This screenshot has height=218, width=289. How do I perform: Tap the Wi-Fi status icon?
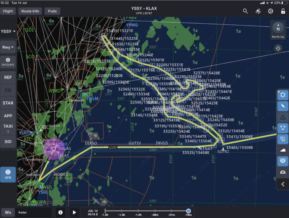tap(267, 3)
